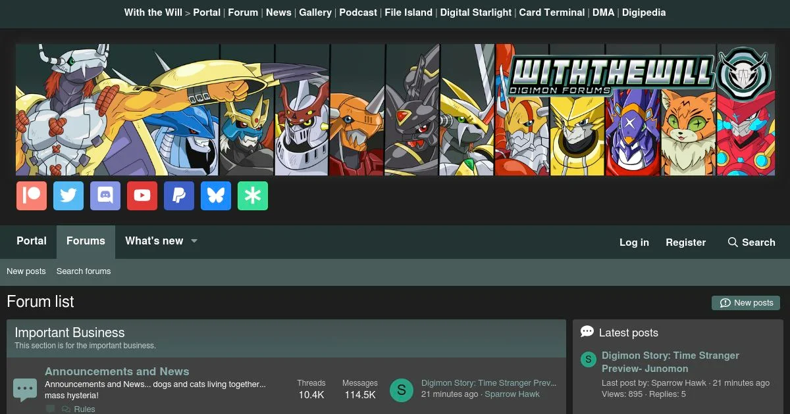
Task: Open Forum in the top bar
Action: coord(243,12)
